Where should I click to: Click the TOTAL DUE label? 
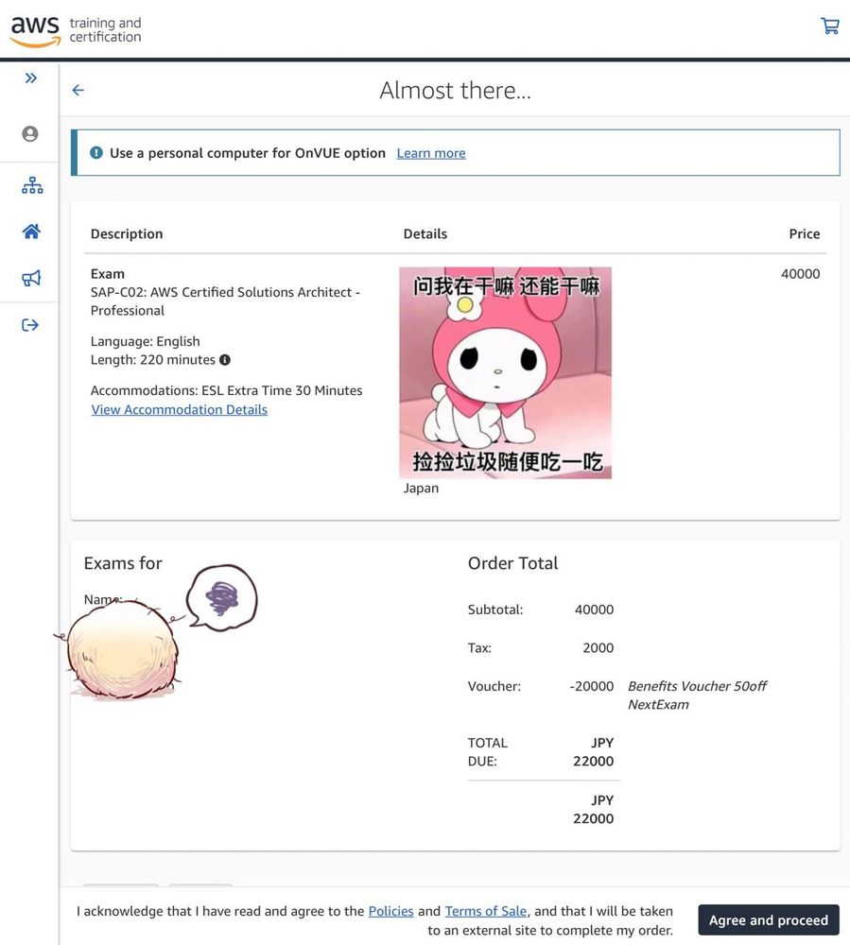point(488,752)
